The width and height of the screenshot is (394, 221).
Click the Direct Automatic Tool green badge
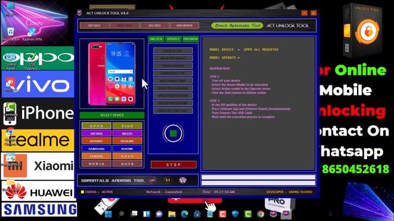click(237, 26)
